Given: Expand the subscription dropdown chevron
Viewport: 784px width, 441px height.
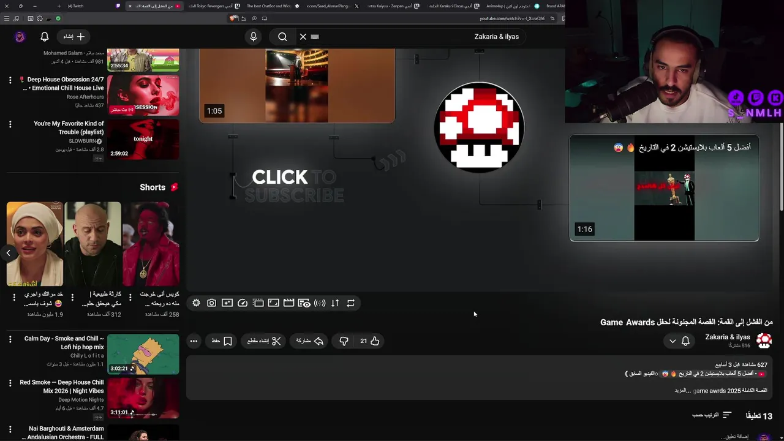Looking at the screenshot, I should coord(673,341).
